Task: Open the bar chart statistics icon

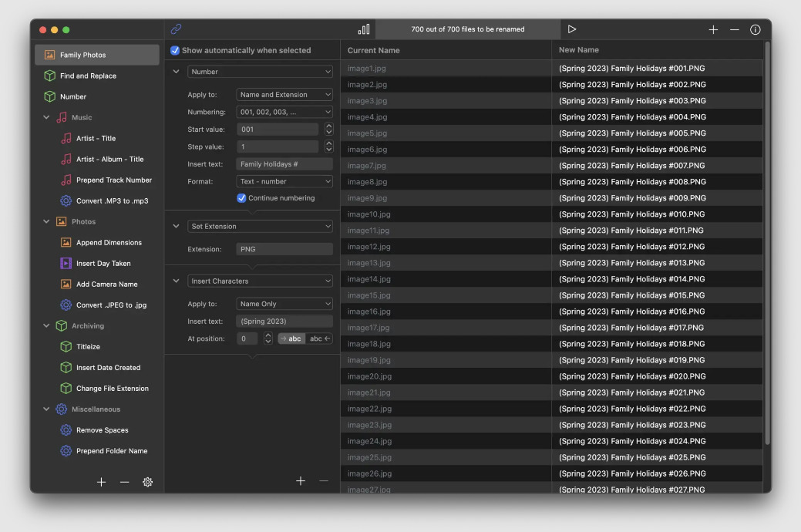Action: pos(364,29)
